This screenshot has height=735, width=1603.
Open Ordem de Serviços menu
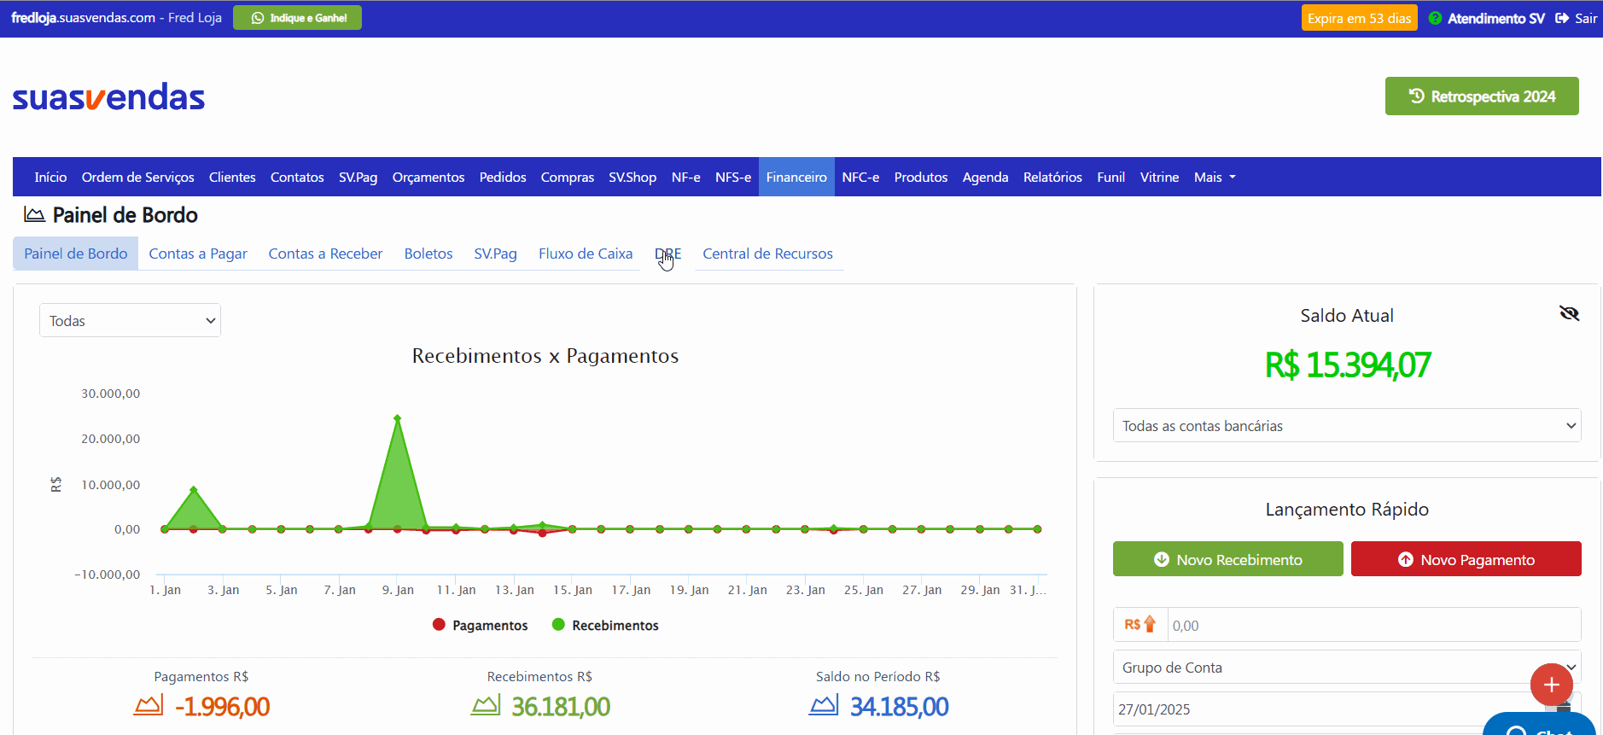pos(138,177)
